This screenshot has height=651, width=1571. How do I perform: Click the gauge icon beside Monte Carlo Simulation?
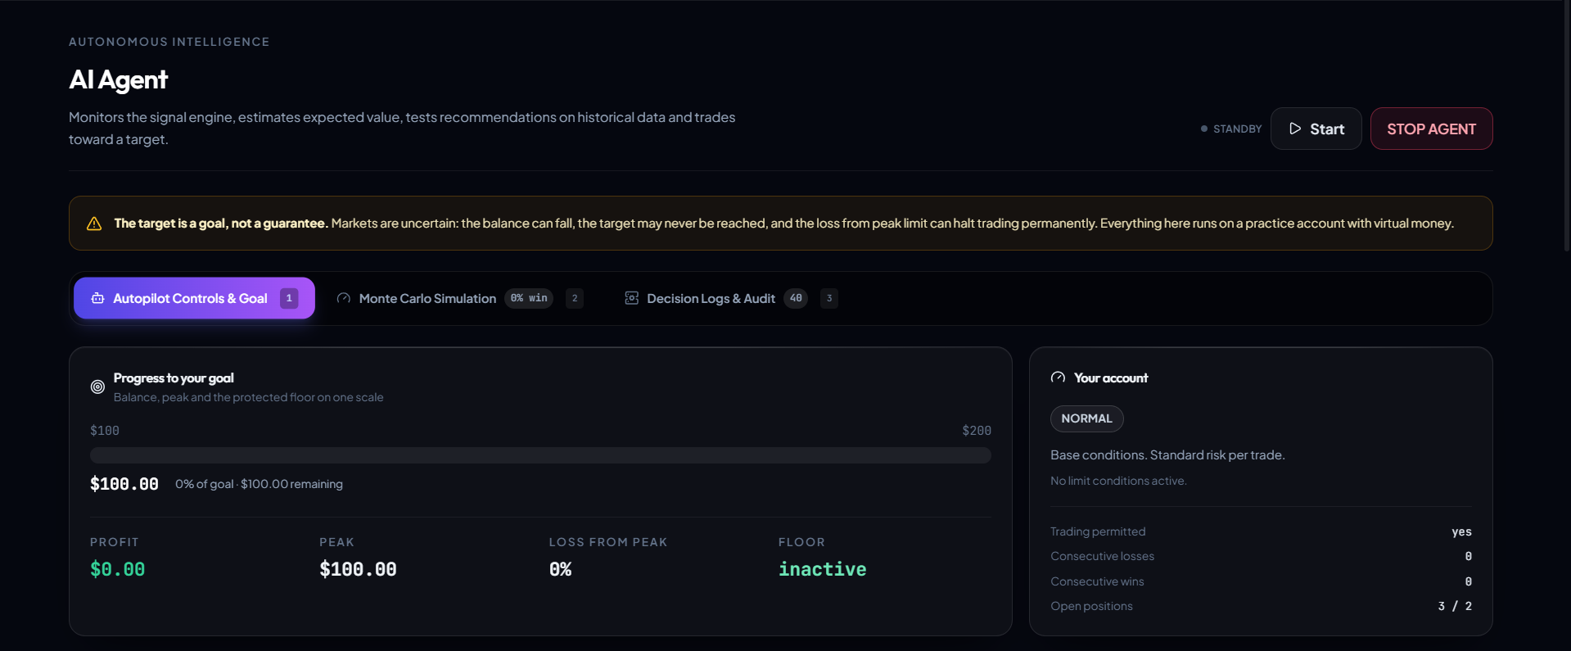coord(344,298)
